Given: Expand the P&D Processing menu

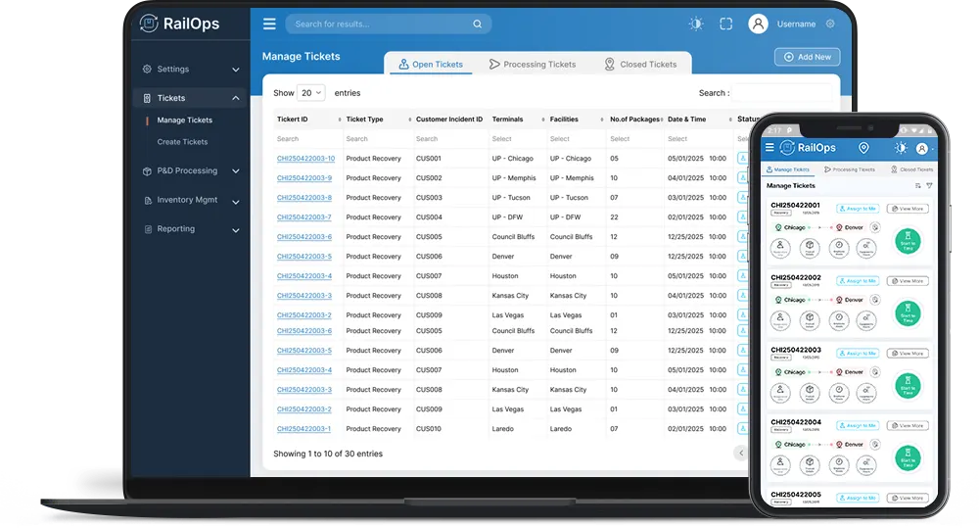Looking at the screenshot, I should point(235,171).
